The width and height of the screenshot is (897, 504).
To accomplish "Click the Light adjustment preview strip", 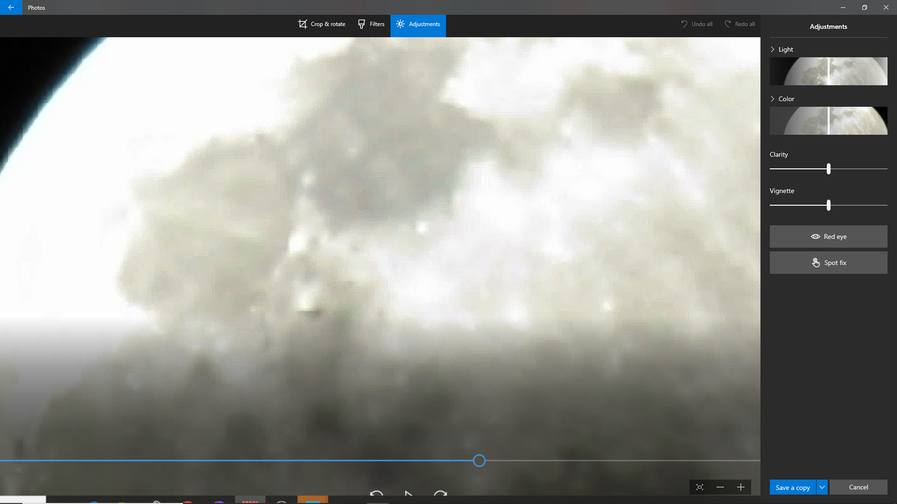I will [x=828, y=71].
